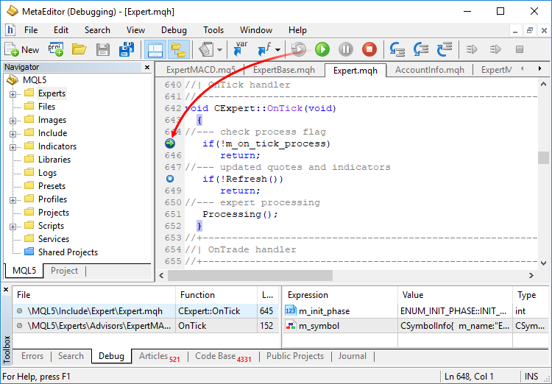Click the insert function 'f' icon
552x384 pixels.
[264, 49]
